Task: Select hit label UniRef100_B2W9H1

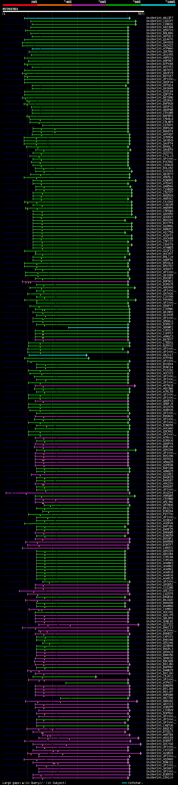Action: coord(160,180)
